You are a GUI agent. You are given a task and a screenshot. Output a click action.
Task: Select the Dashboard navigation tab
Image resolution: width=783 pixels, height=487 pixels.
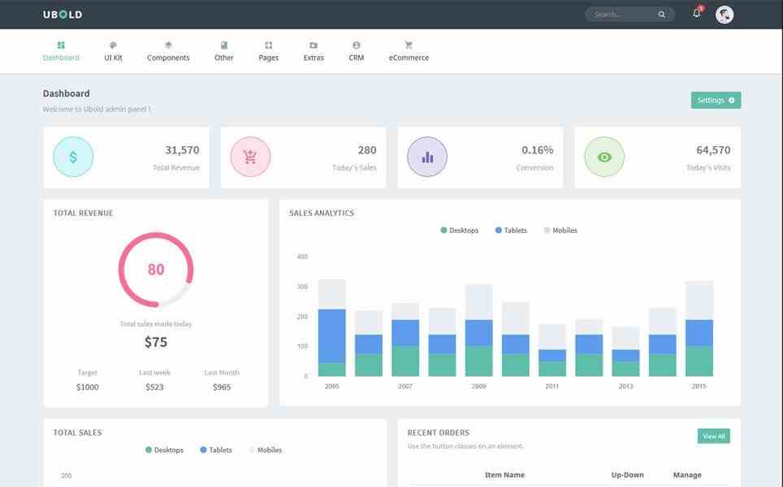[61, 51]
